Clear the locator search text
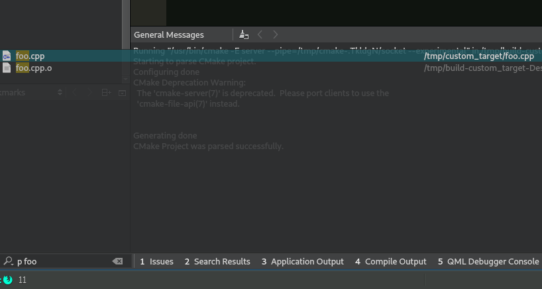 tap(117, 261)
